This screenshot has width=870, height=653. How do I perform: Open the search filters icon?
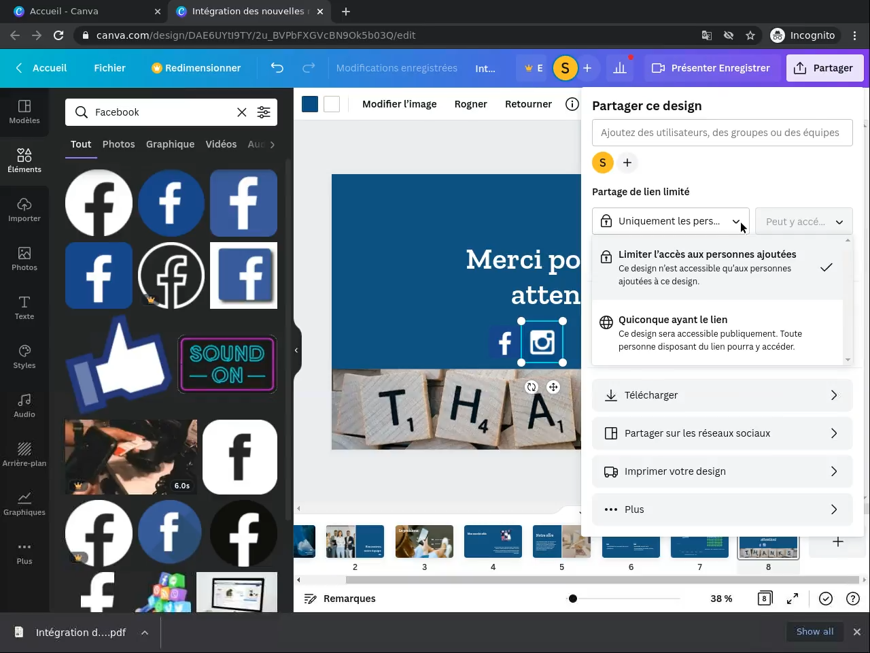click(x=264, y=112)
